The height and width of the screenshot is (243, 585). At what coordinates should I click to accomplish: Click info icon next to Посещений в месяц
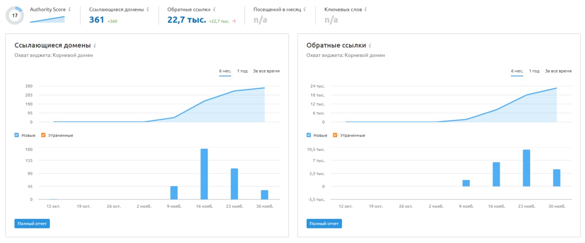pos(304,9)
